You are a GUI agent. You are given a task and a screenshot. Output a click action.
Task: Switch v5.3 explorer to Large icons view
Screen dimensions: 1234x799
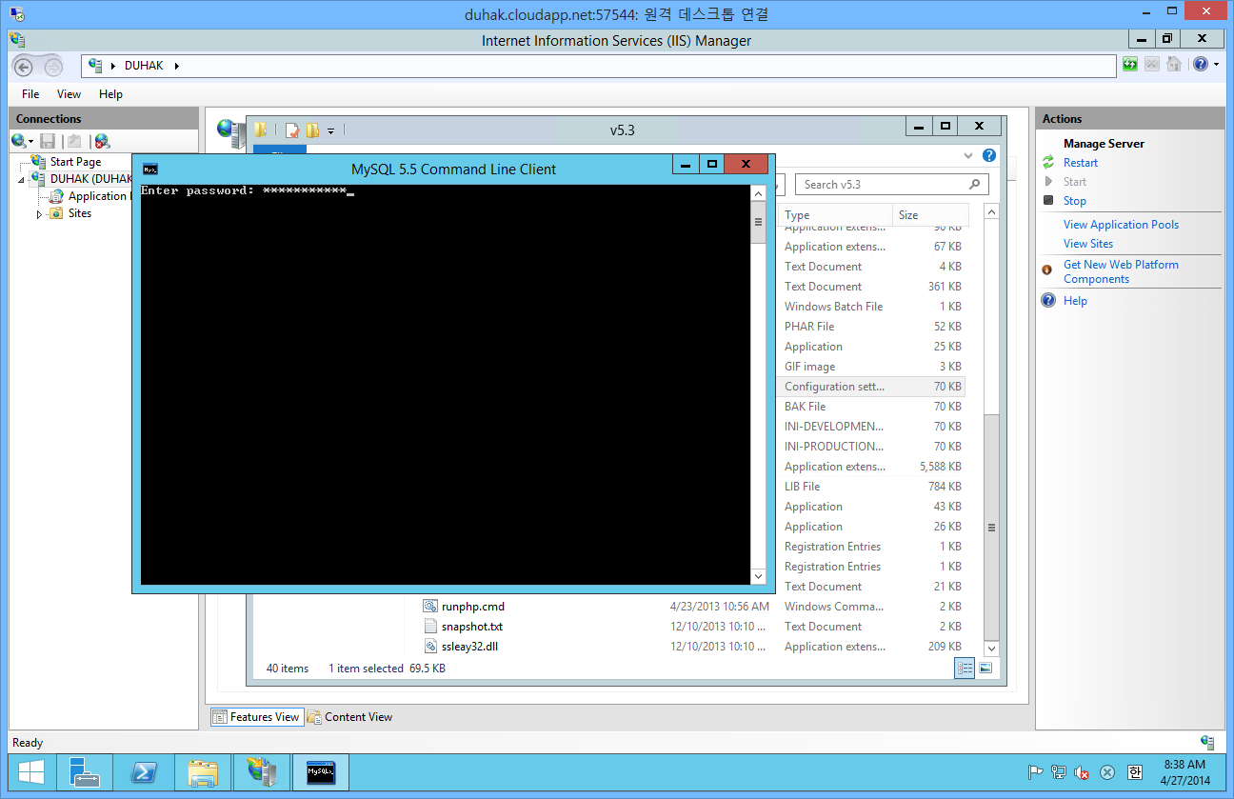(985, 669)
